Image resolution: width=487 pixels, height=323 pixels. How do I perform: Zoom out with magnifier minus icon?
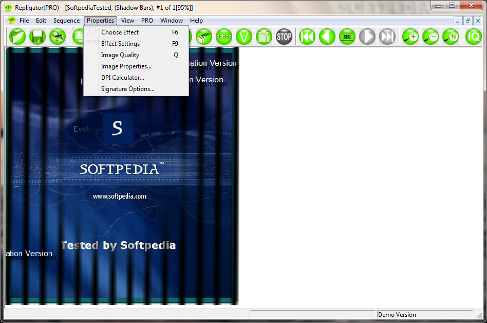[430, 37]
